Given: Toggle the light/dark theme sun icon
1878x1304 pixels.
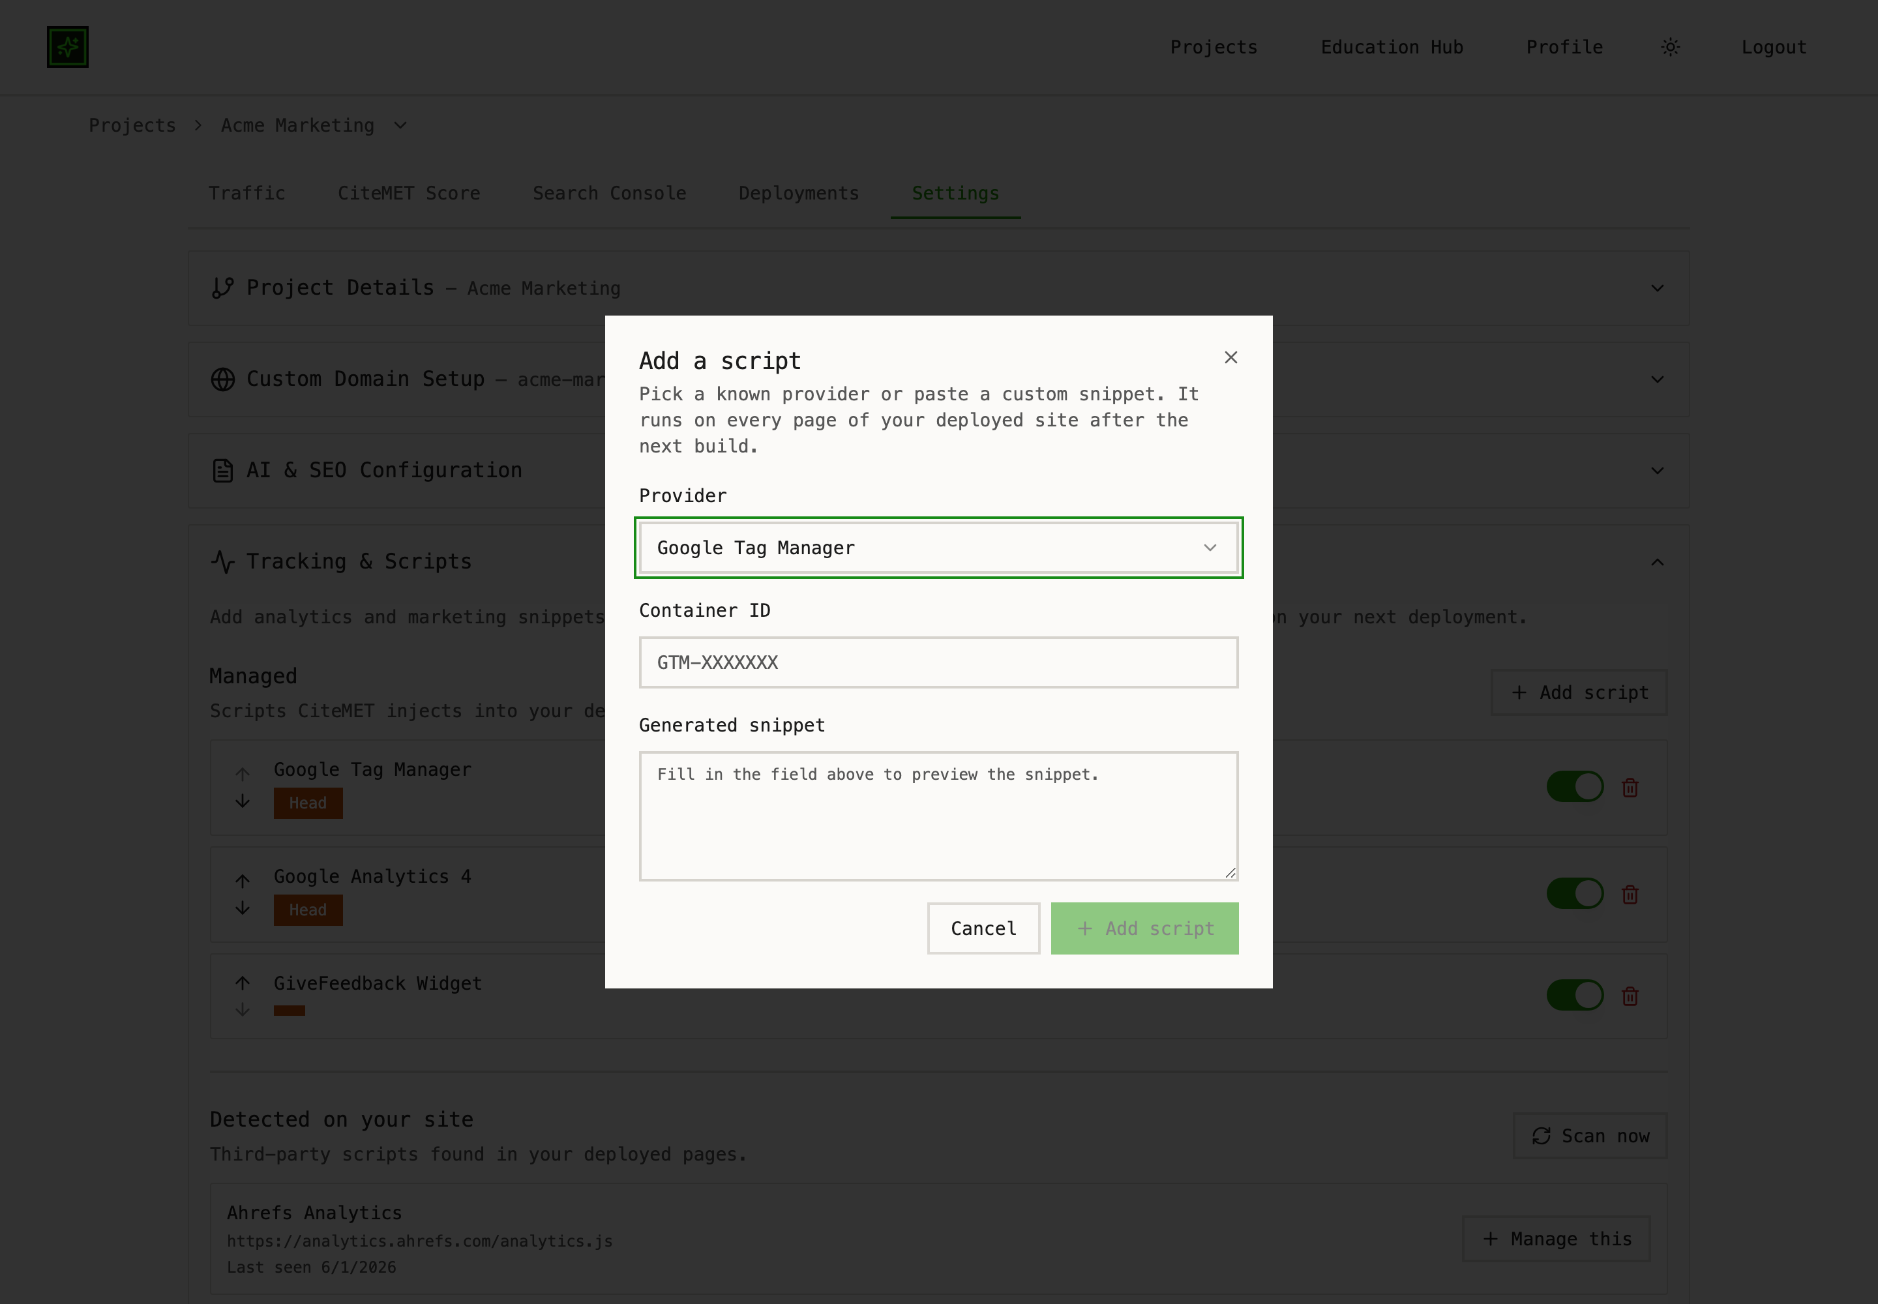Looking at the screenshot, I should [x=1671, y=46].
